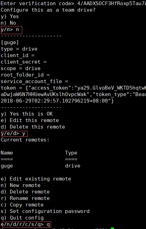
Task: Click 'y) Yes this is OK' option
Action: (x=27, y=114)
